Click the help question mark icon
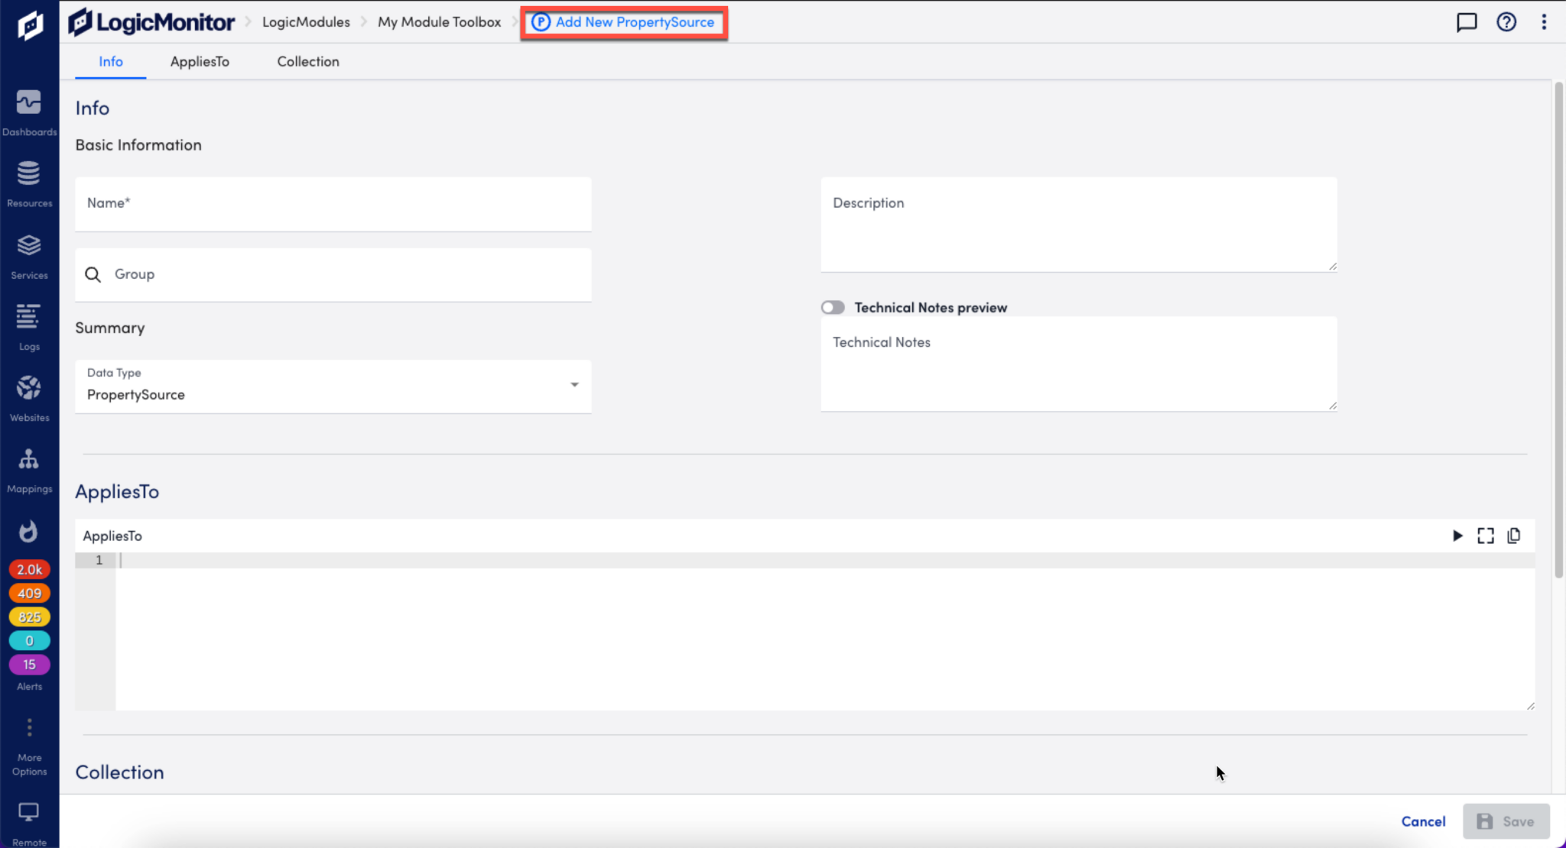Viewport: 1566px width, 848px height. (1506, 22)
